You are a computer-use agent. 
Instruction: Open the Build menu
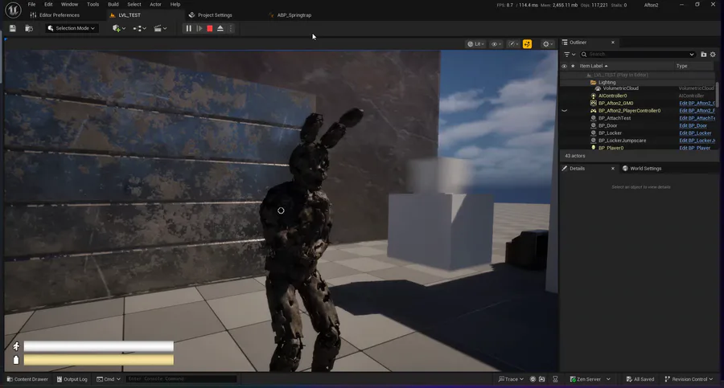coord(113,4)
